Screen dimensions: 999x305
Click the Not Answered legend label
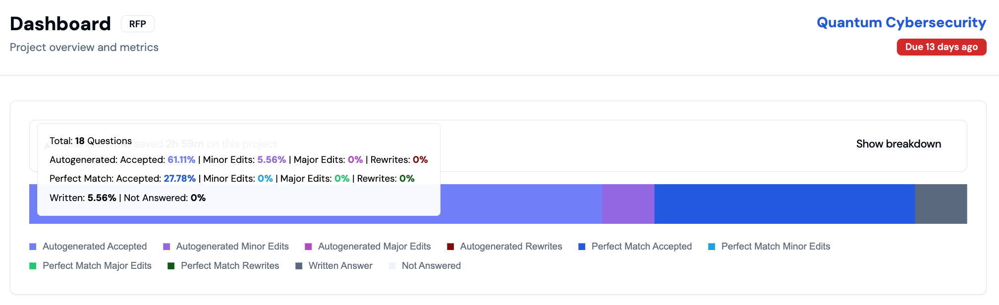(431, 266)
